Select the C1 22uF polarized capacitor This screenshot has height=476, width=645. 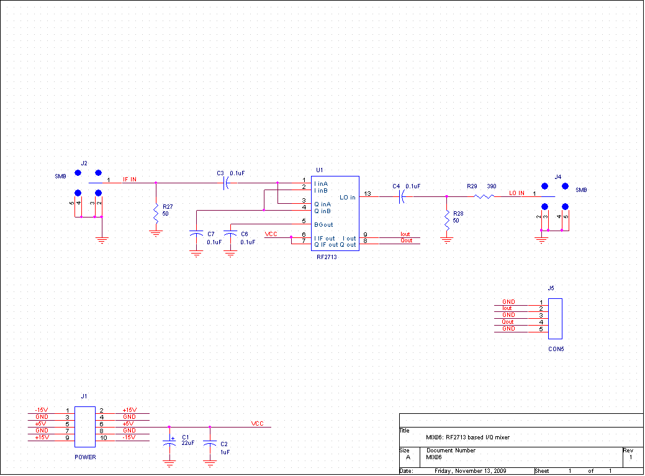169,444
